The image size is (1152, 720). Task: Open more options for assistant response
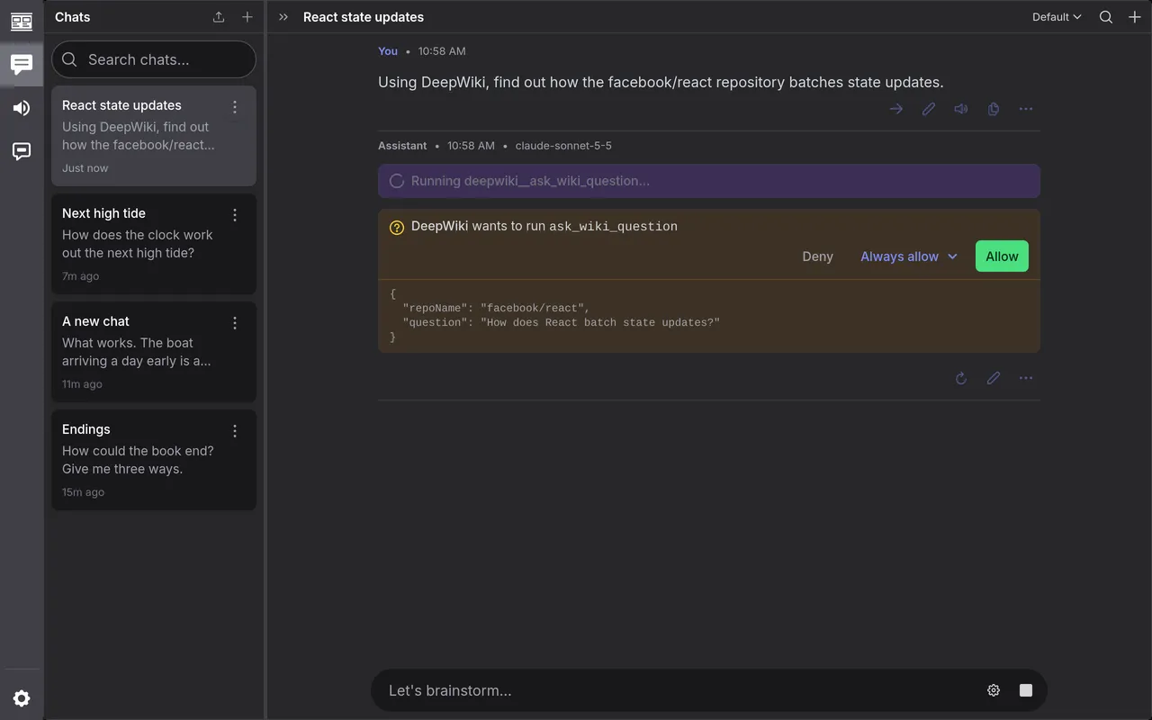(1026, 378)
